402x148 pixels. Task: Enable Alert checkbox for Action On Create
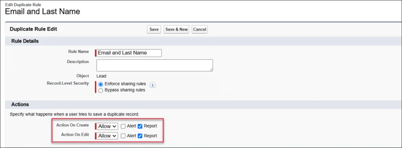[123, 126]
